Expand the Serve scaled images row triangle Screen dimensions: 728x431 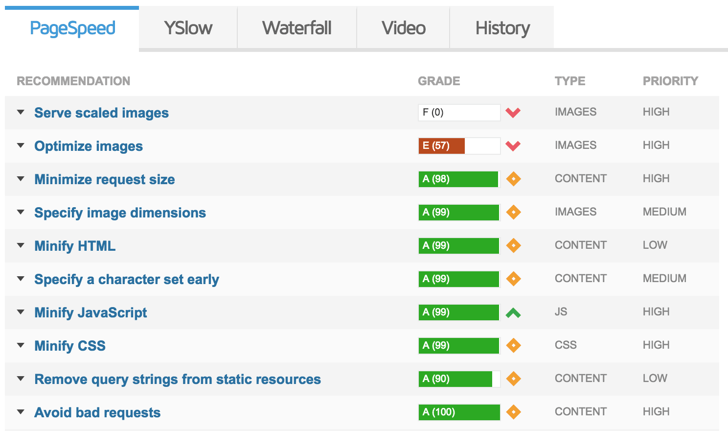(x=21, y=112)
